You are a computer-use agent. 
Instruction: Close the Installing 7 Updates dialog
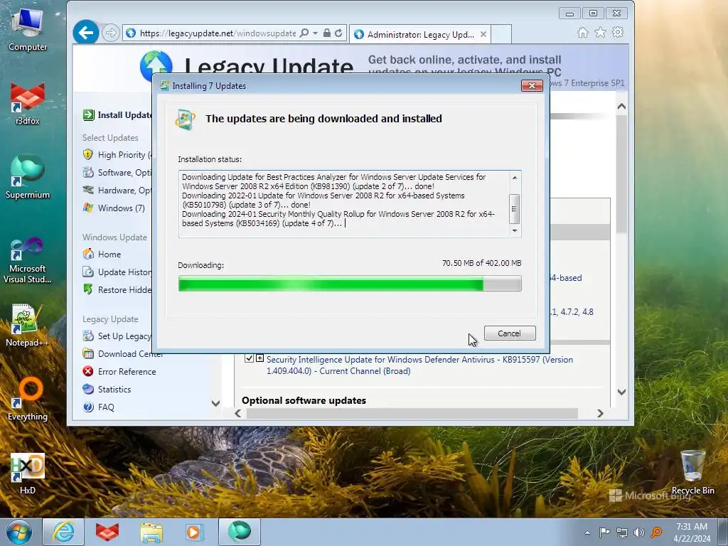point(532,85)
